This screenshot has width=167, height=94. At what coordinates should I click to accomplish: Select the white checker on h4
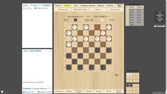coord(69,44)
